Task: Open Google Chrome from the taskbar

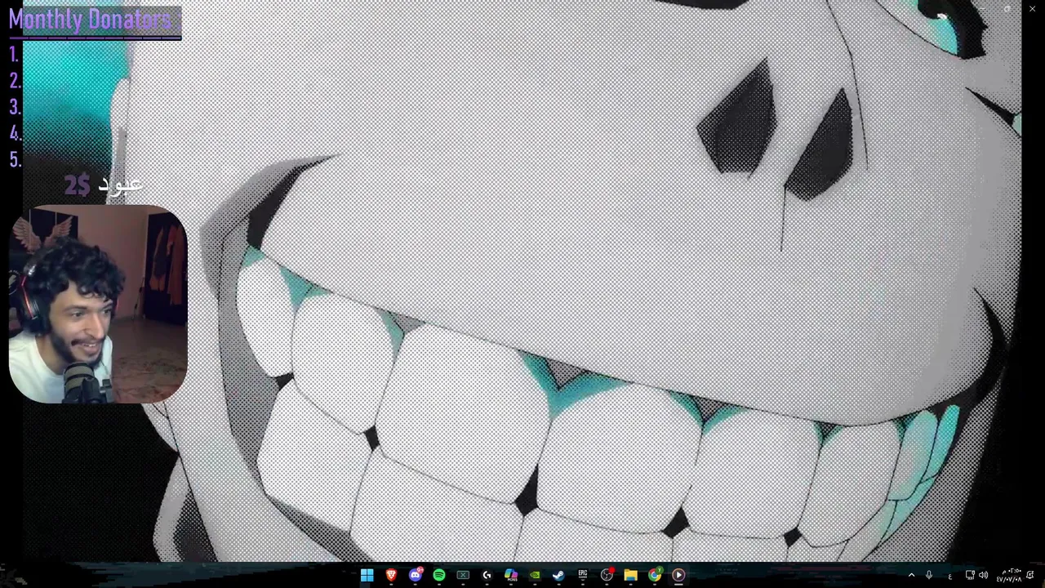Action: coord(655,575)
